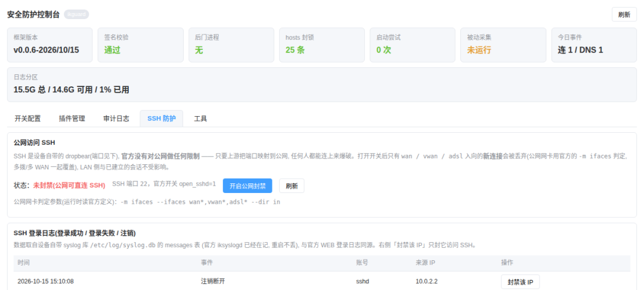Click the SSH 登录日志 section heading
The width and height of the screenshot is (644, 290).
pos(75,233)
